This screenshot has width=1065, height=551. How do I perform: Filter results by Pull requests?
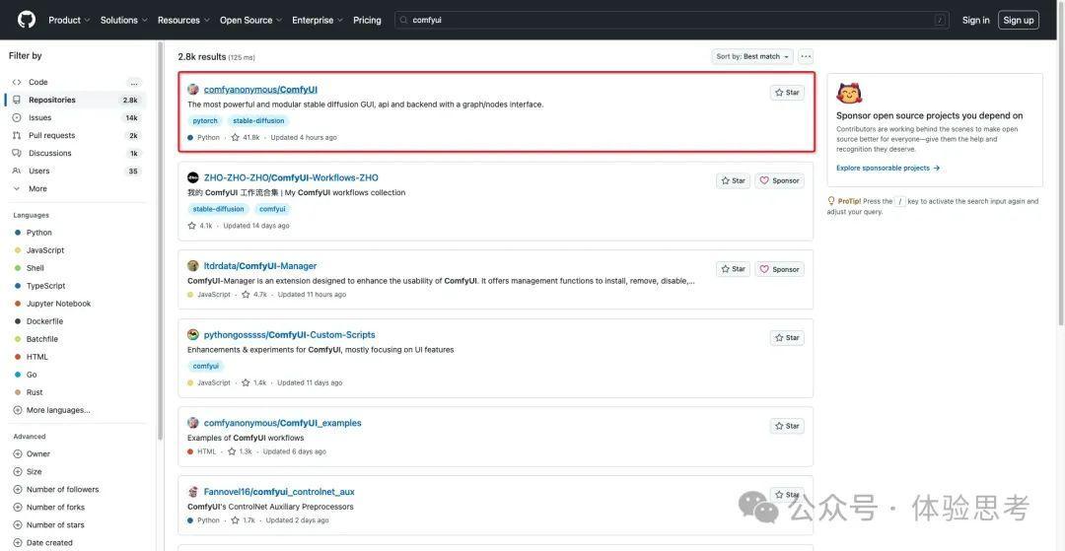point(76,135)
